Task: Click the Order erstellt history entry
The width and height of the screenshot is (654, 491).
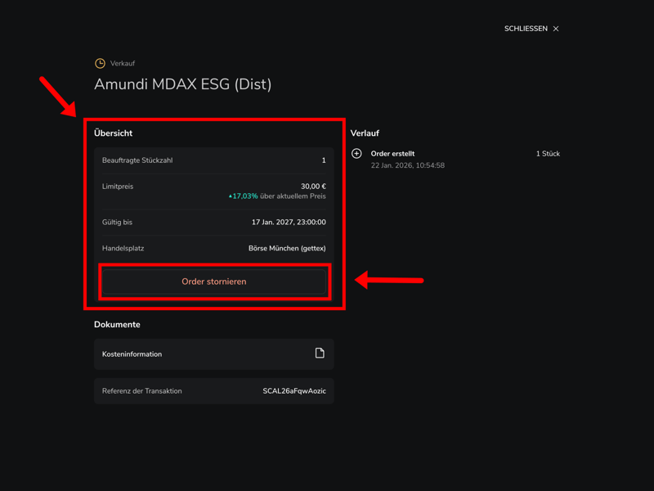Action: (392, 154)
